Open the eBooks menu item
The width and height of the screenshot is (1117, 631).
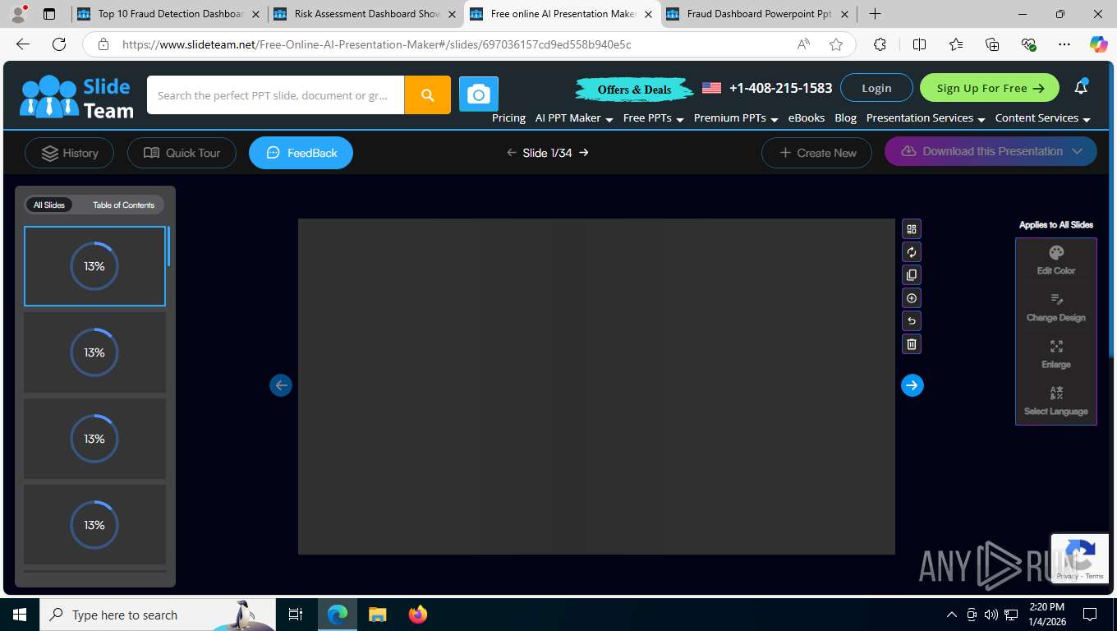point(807,118)
